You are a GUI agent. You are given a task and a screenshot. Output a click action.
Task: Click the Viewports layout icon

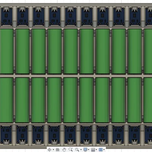click(101, 150)
